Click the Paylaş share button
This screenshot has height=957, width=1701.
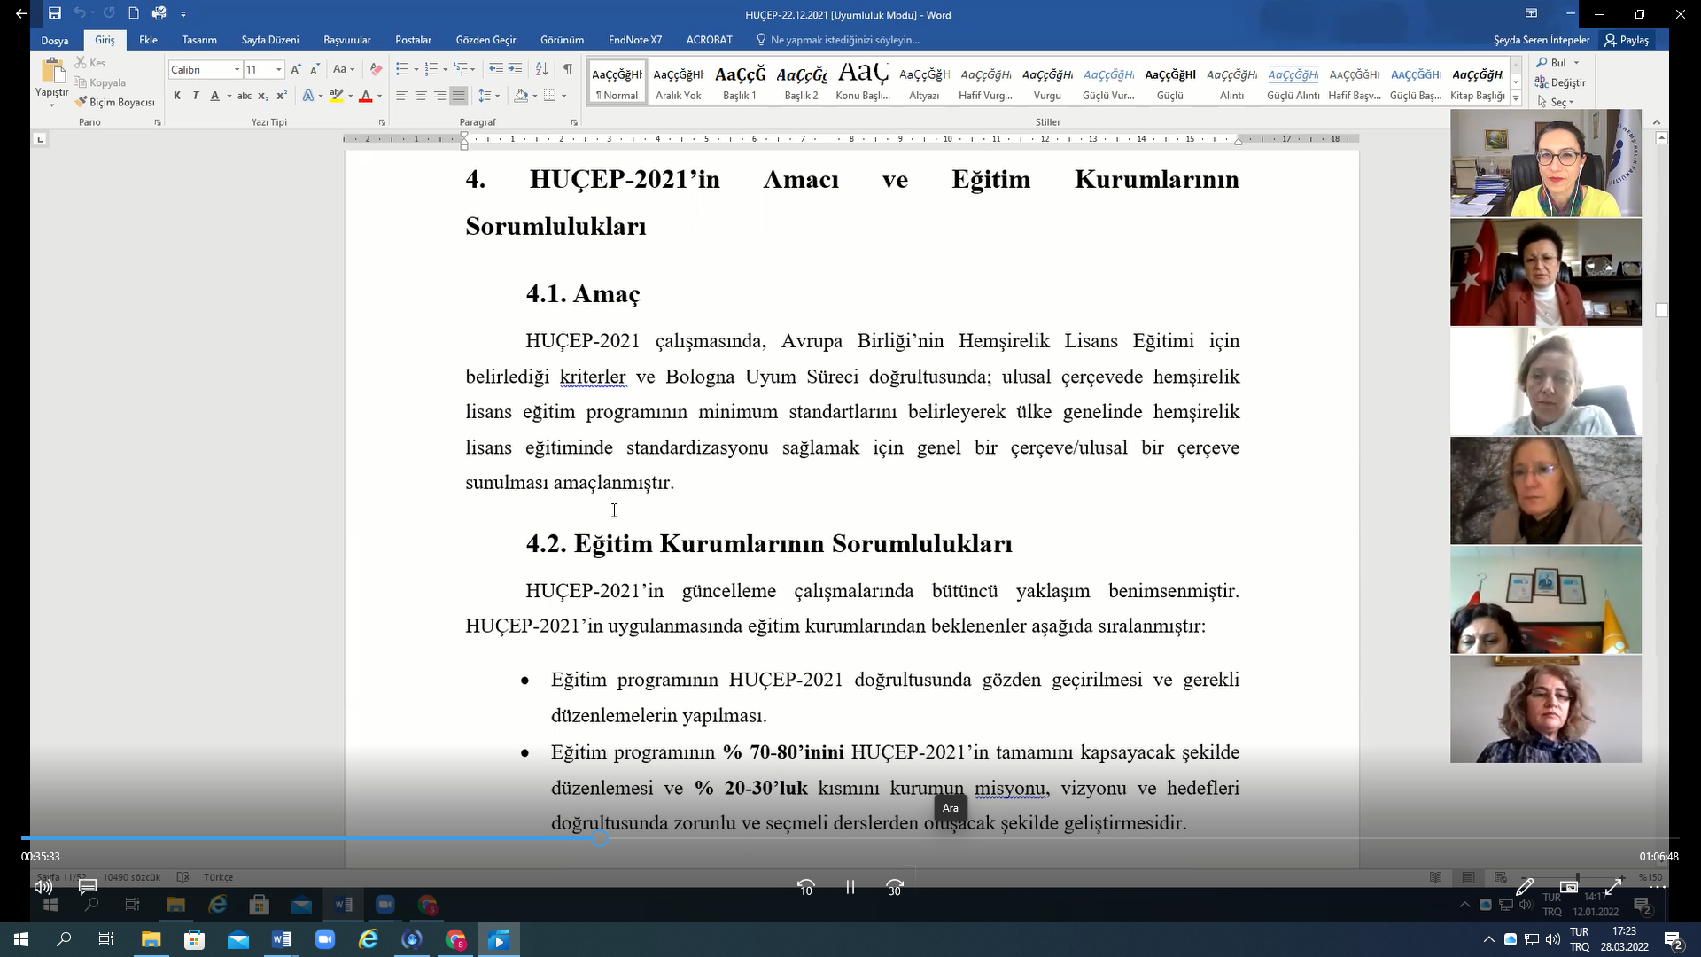click(x=1627, y=40)
